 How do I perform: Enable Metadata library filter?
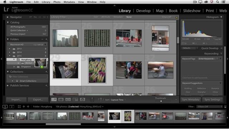tap(118, 17)
